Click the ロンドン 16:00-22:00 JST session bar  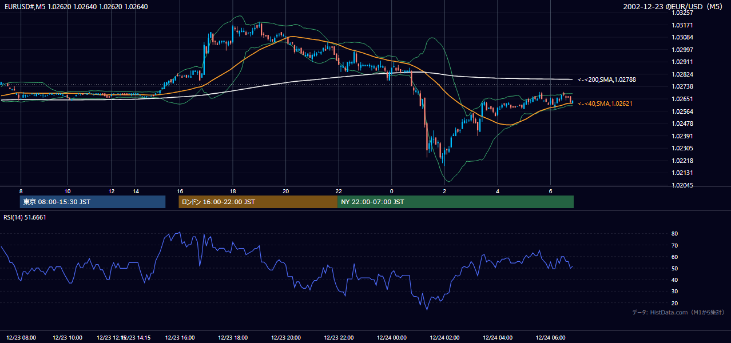pos(258,202)
